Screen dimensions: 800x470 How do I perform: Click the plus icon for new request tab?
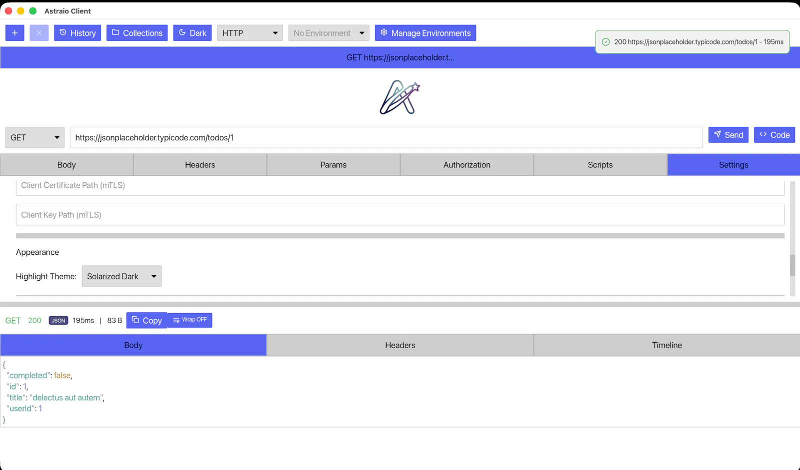pos(14,33)
